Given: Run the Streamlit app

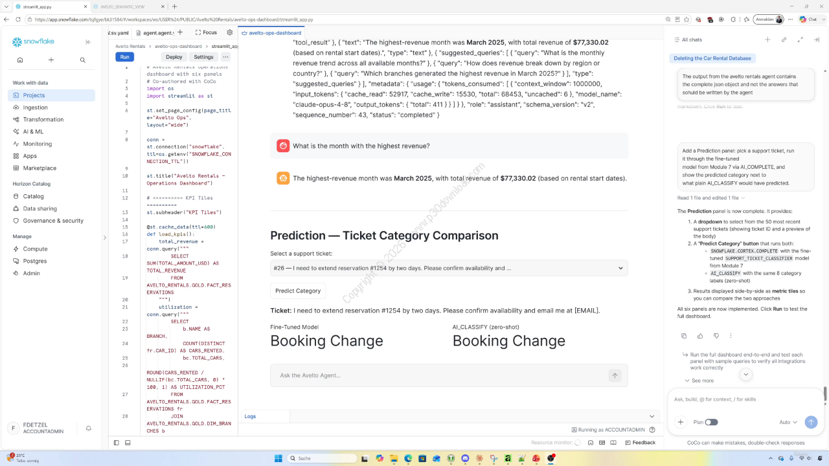Looking at the screenshot, I should click(124, 57).
